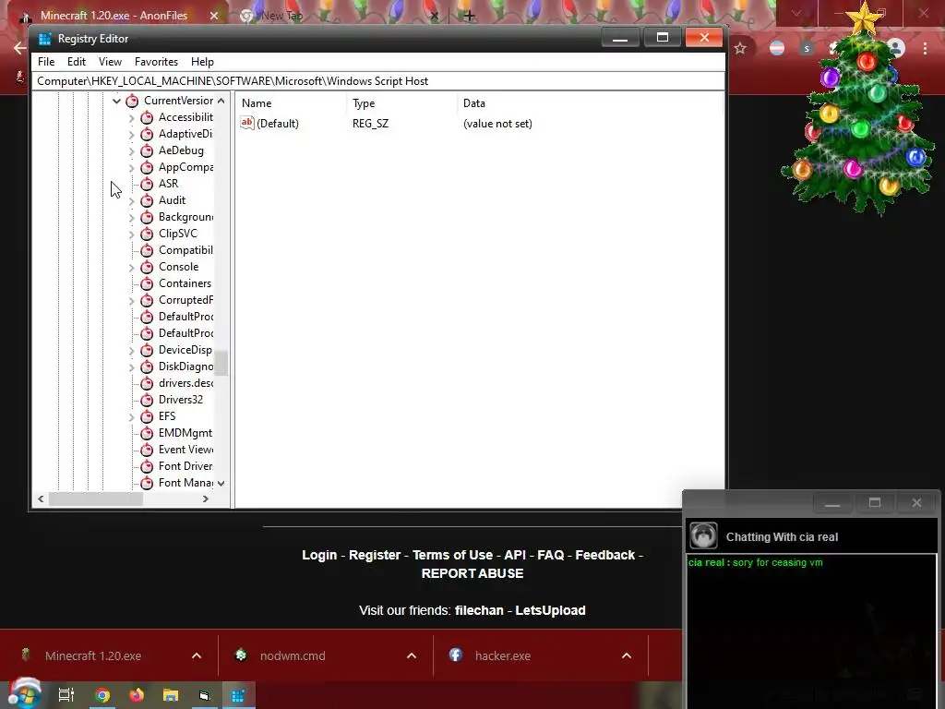
Task: Click the AeDebug key's ornament icon
Action: 147,150
